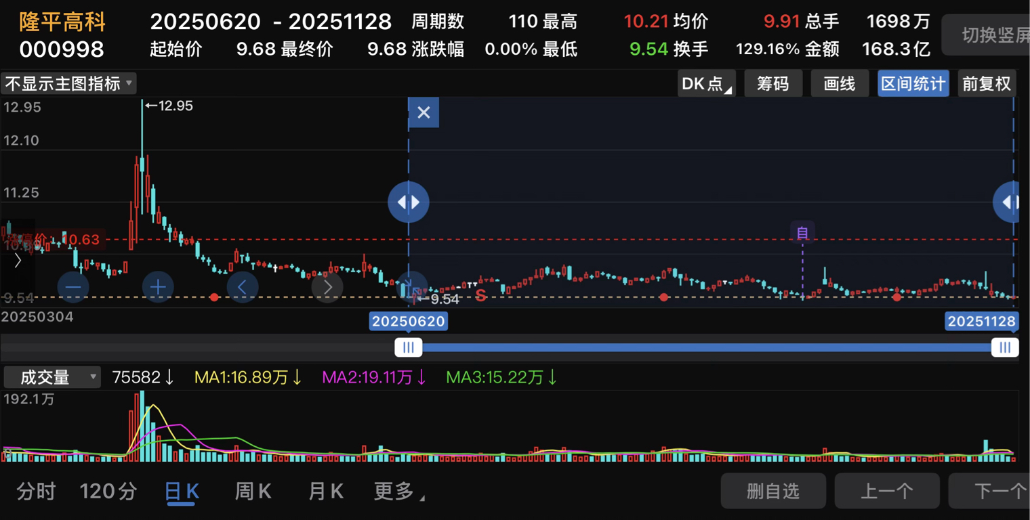Select the 周K weekly candlestick tab
1030x520 pixels.
253,491
